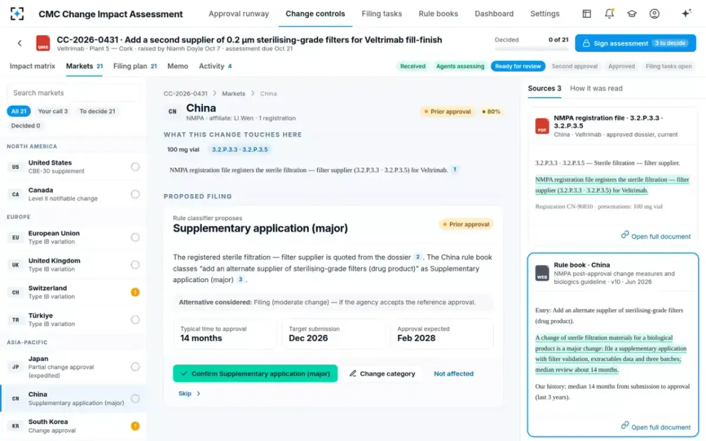
Task: Click the WEB icon of Rule book China
Action: pos(542,273)
